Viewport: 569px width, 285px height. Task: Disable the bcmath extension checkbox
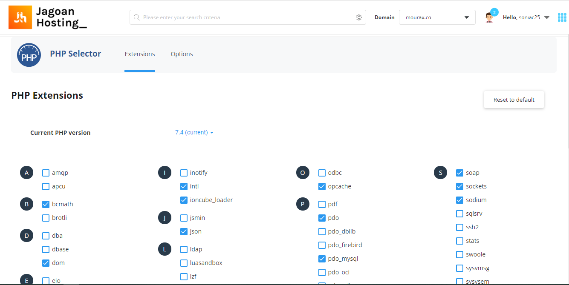(x=46, y=204)
